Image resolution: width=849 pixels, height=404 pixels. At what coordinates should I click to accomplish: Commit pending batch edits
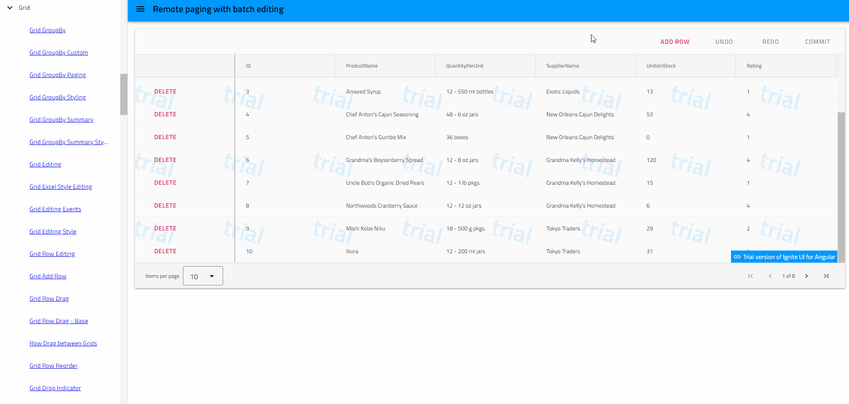click(x=817, y=42)
